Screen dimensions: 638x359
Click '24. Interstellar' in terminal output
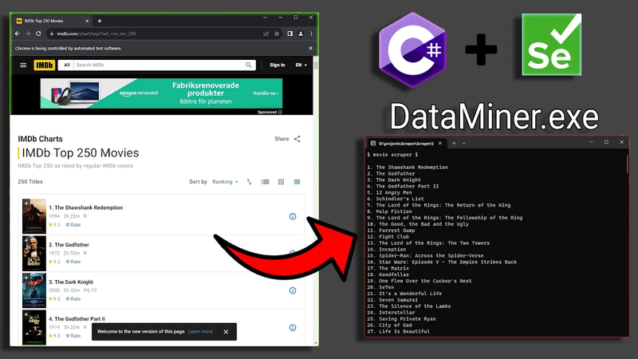click(391, 313)
